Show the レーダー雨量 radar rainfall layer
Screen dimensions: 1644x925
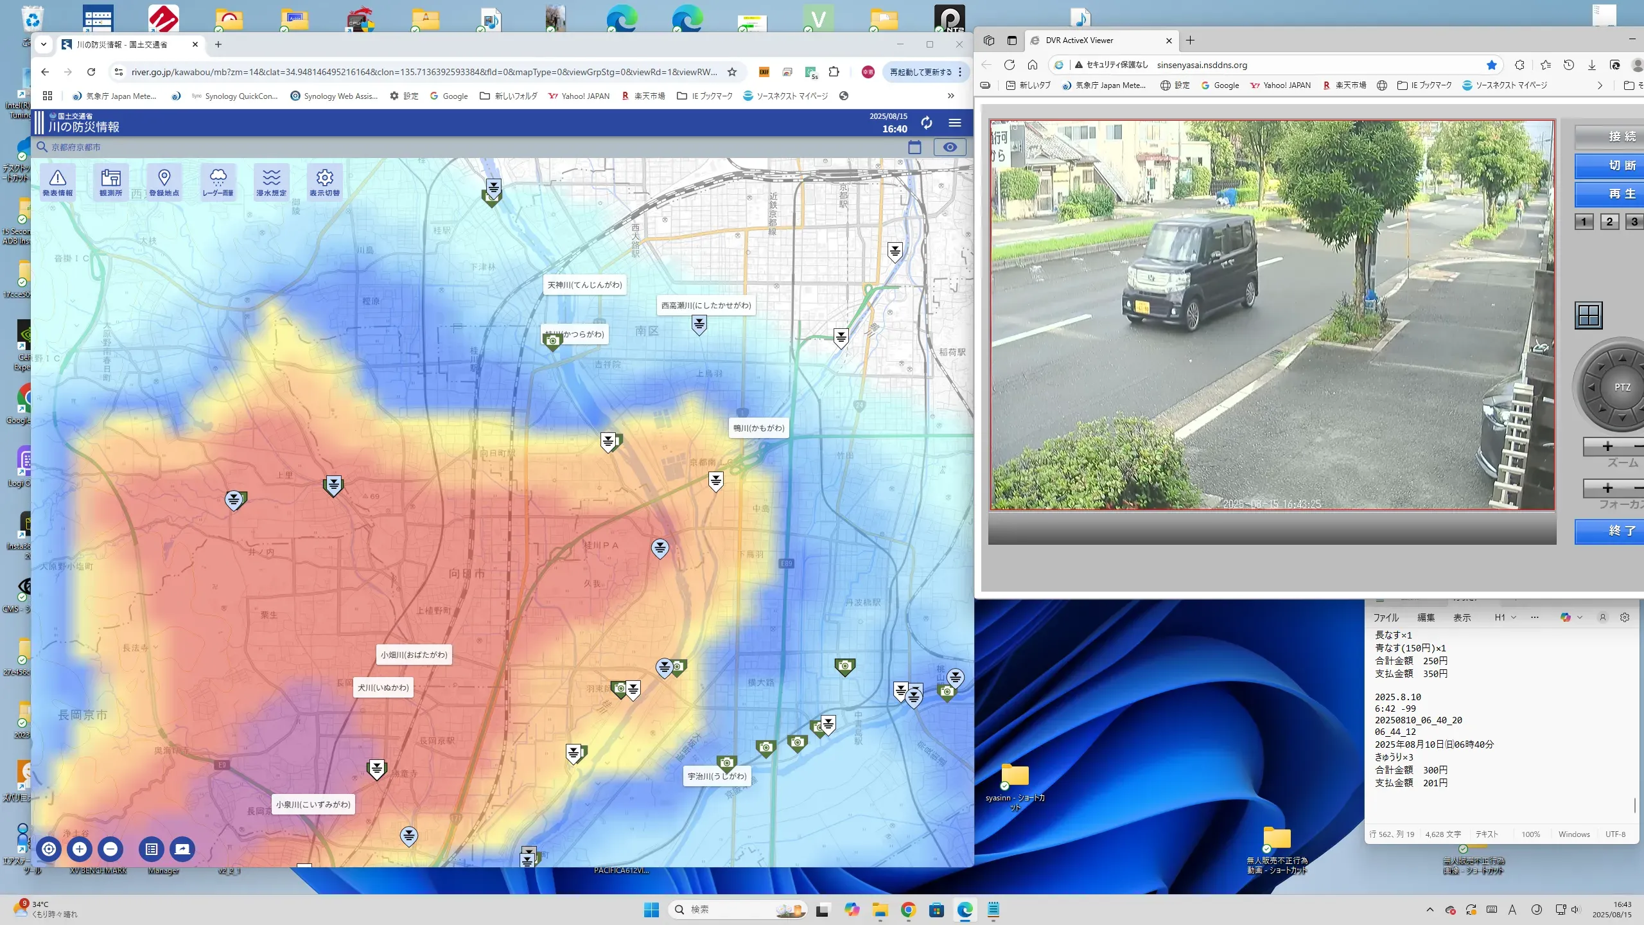[x=218, y=181]
